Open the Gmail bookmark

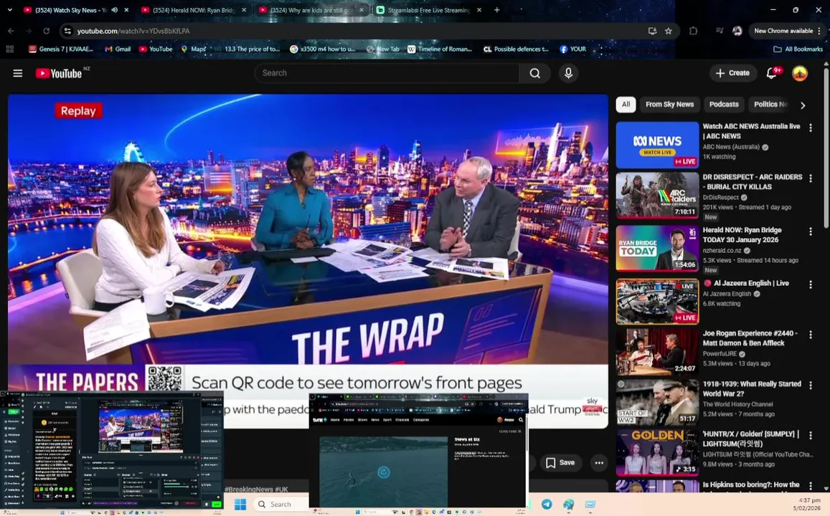118,49
